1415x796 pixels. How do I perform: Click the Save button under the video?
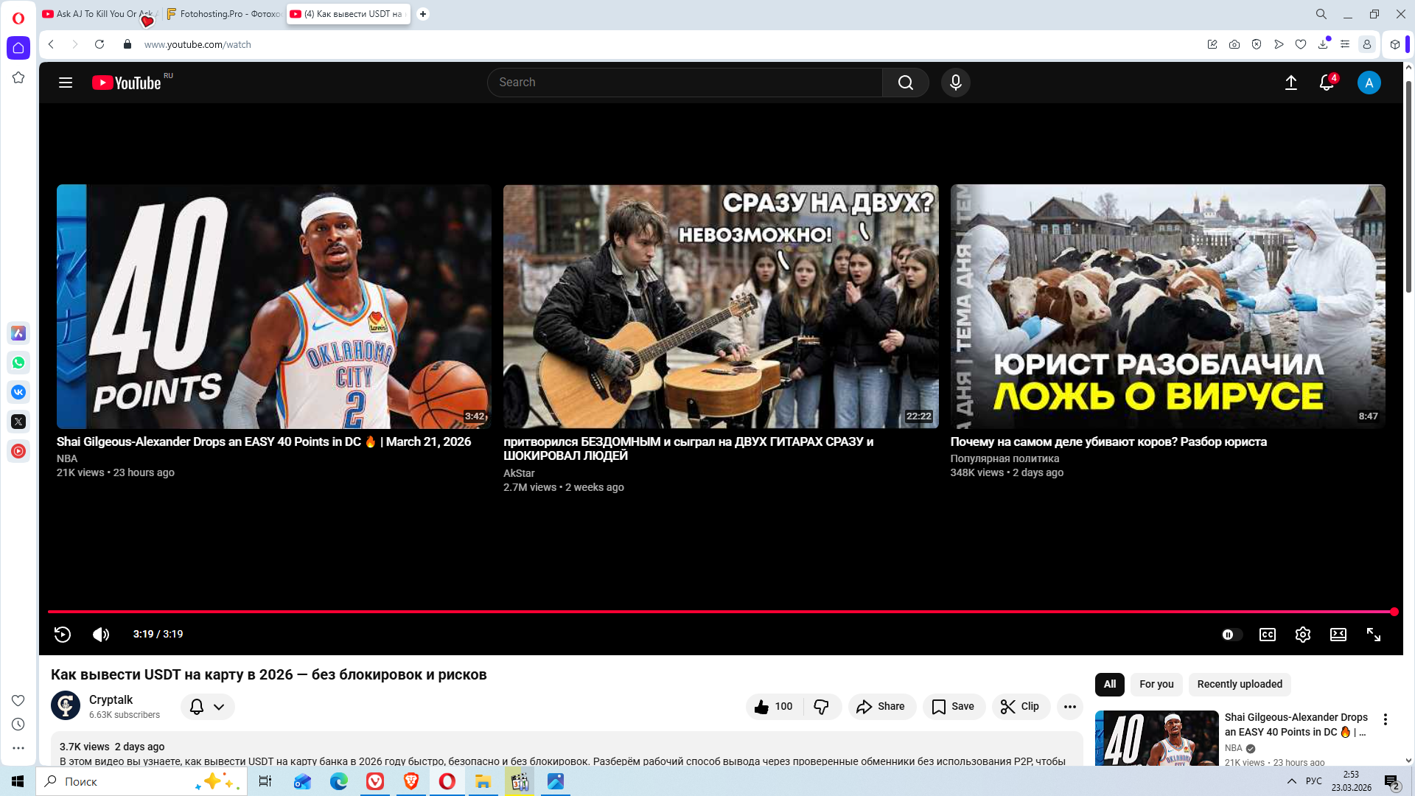[x=953, y=707]
